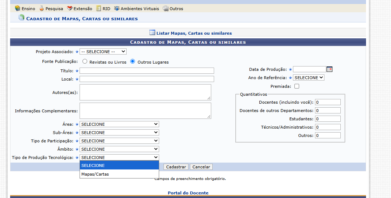Viewport: 391px width, 198px height.
Task: Open the Âmbito dropdown
Action: click(x=119, y=149)
